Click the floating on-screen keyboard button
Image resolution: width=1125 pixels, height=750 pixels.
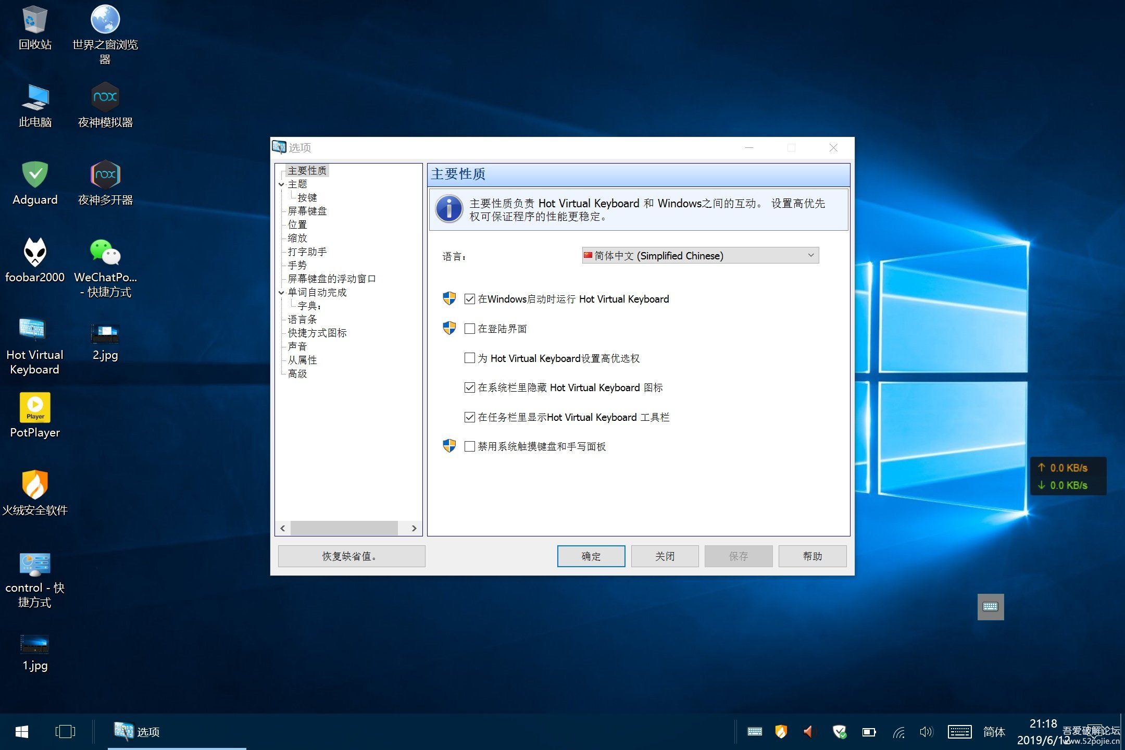click(x=991, y=607)
